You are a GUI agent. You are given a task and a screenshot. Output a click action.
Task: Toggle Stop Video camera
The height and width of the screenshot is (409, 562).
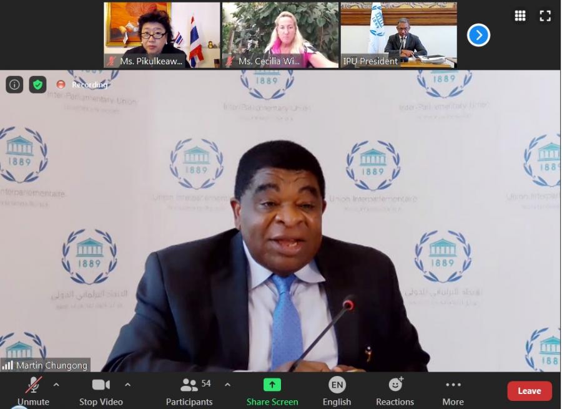[101, 391]
